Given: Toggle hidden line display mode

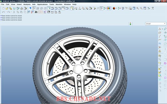Looking at the screenshot, I should coord(41,8).
